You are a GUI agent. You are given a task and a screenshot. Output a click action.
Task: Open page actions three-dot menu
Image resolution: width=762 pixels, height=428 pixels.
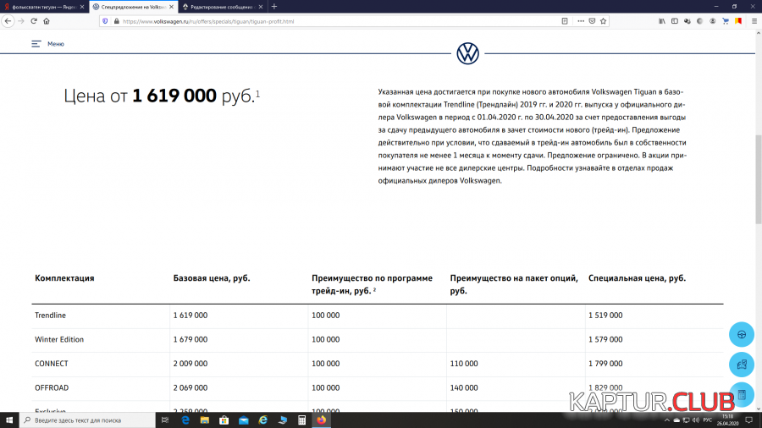[581, 21]
